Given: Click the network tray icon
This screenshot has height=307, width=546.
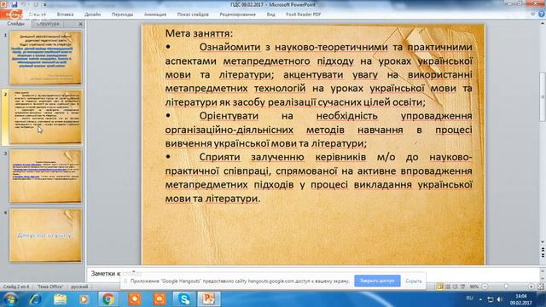Looking at the screenshot, I should coord(491,299).
